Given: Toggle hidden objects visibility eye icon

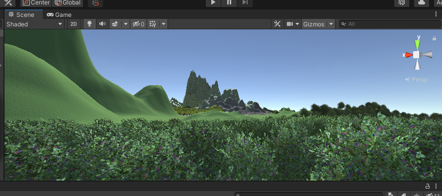Looking at the screenshot, I should [138, 24].
